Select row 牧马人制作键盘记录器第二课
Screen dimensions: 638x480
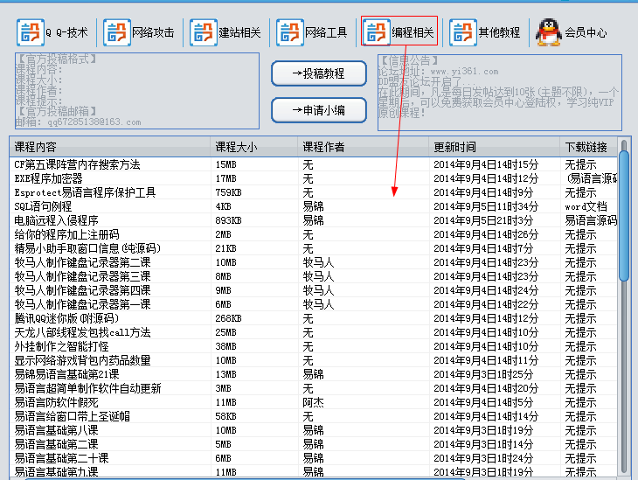(x=313, y=262)
